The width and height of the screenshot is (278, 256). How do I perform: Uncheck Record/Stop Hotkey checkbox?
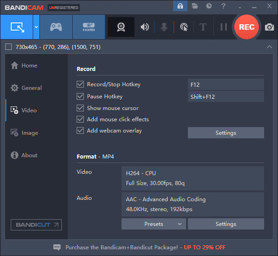coord(80,84)
